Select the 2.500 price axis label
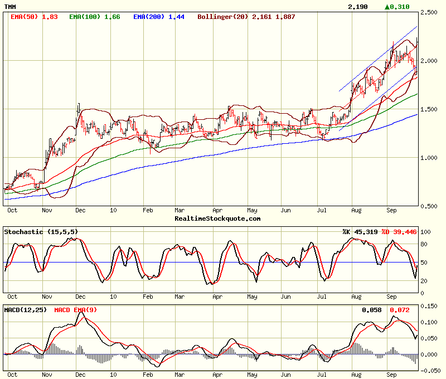The image size is (446, 379). click(x=429, y=12)
